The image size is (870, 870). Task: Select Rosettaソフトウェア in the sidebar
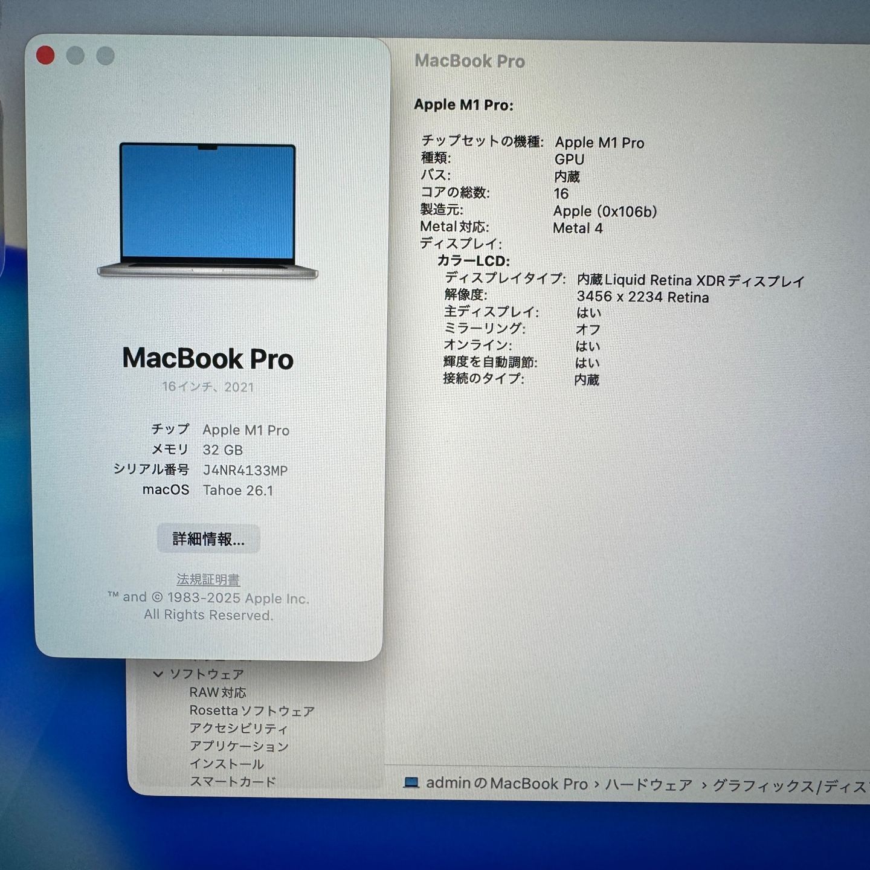point(252,710)
